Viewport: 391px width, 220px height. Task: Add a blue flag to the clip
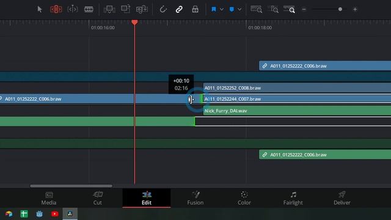[x=214, y=10]
